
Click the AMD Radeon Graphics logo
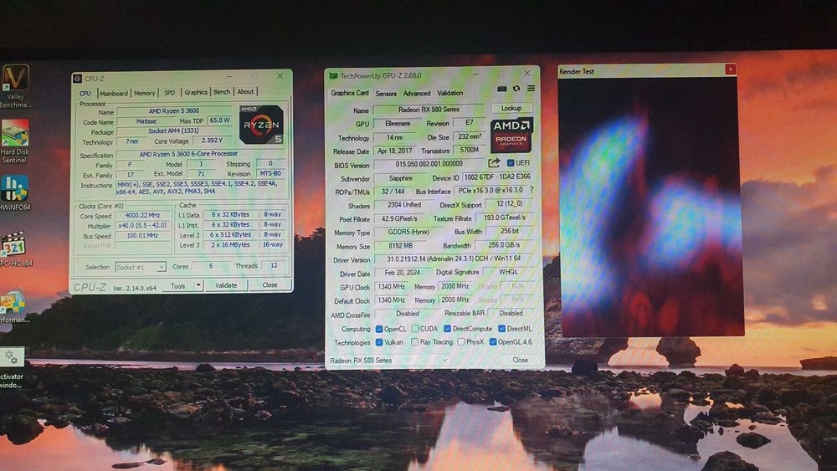click(x=511, y=136)
